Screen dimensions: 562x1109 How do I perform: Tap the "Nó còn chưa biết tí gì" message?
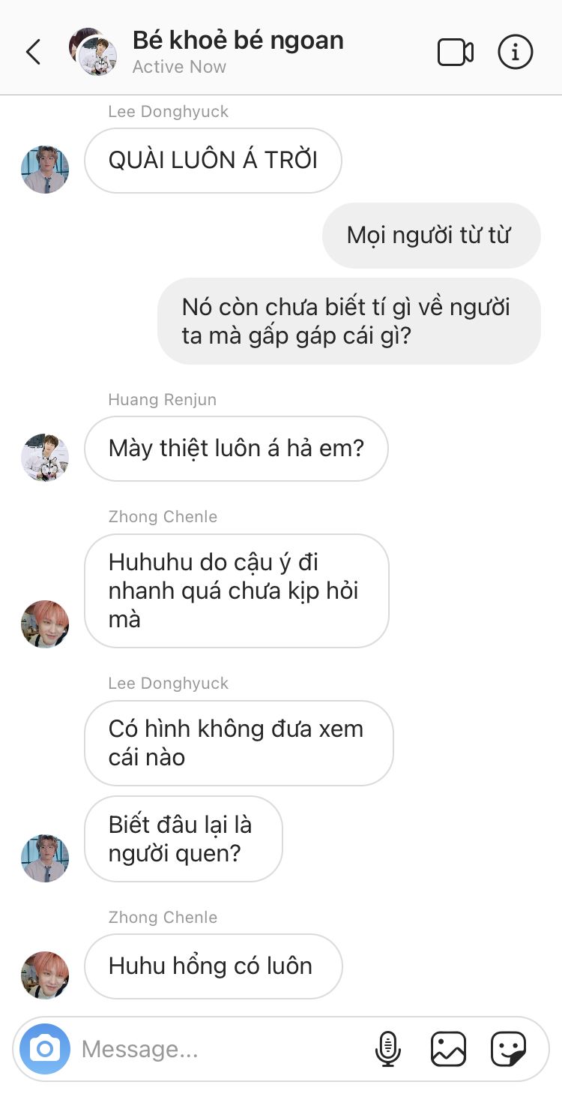tap(348, 321)
